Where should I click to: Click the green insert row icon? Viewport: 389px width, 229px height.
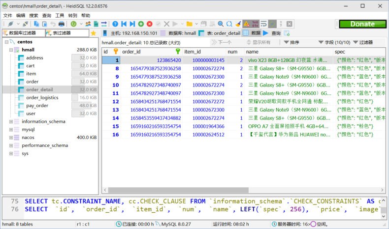pyautogui.click(x=141, y=24)
